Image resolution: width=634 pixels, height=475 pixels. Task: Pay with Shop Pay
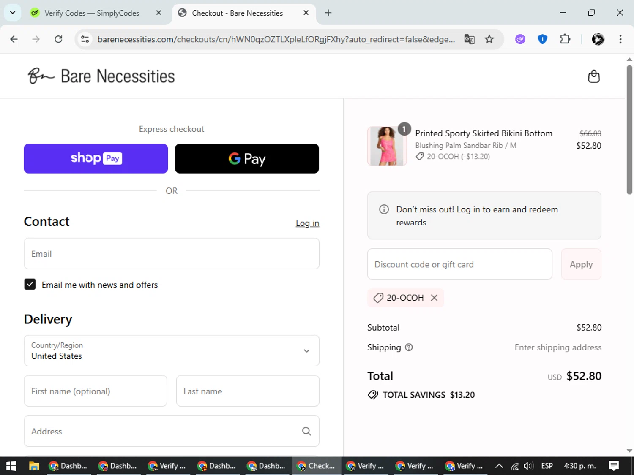(96, 158)
